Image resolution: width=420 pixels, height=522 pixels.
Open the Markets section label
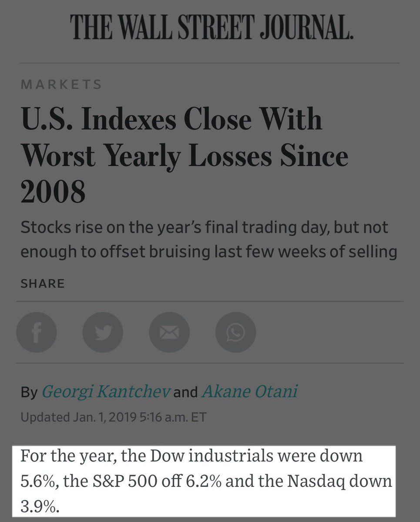61,84
